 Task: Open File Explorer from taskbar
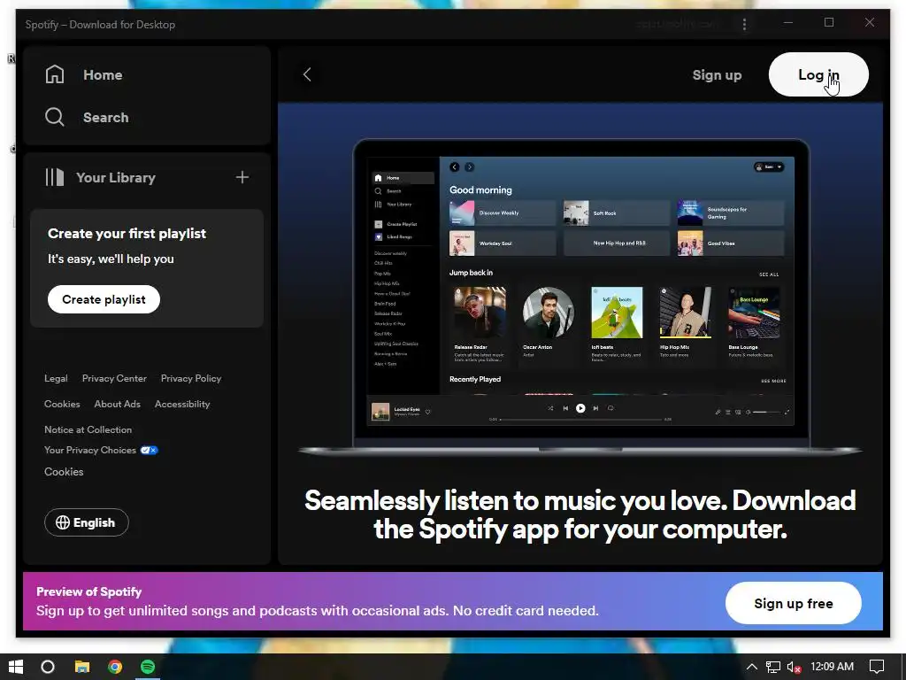82,667
